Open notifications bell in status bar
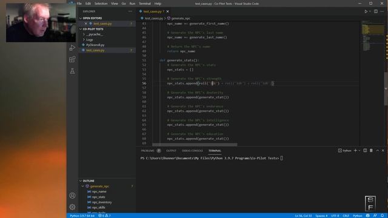 coord(383,216)
